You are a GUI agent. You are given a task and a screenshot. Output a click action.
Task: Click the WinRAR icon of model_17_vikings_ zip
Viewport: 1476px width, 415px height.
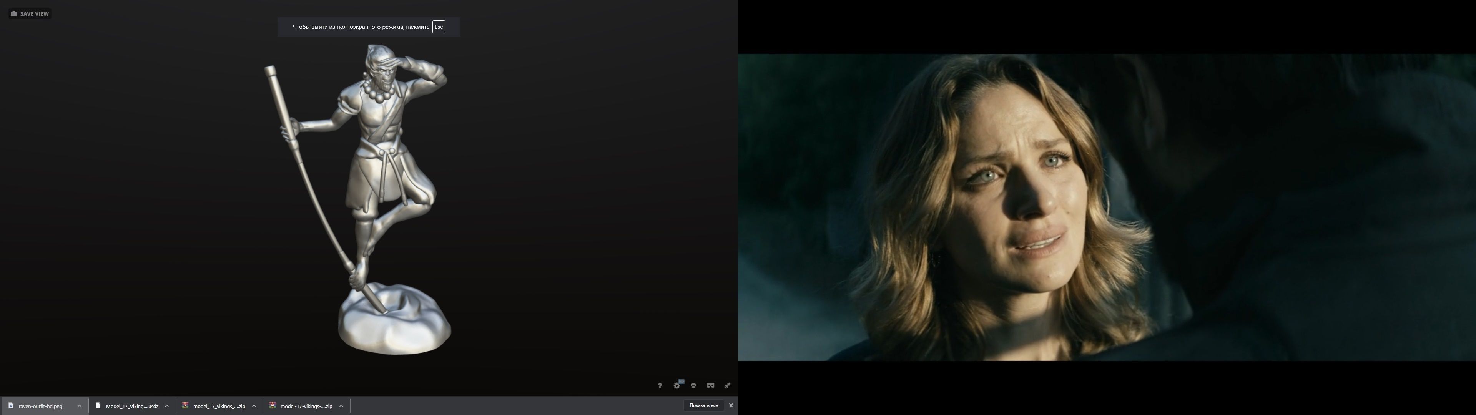coord(185,405)
